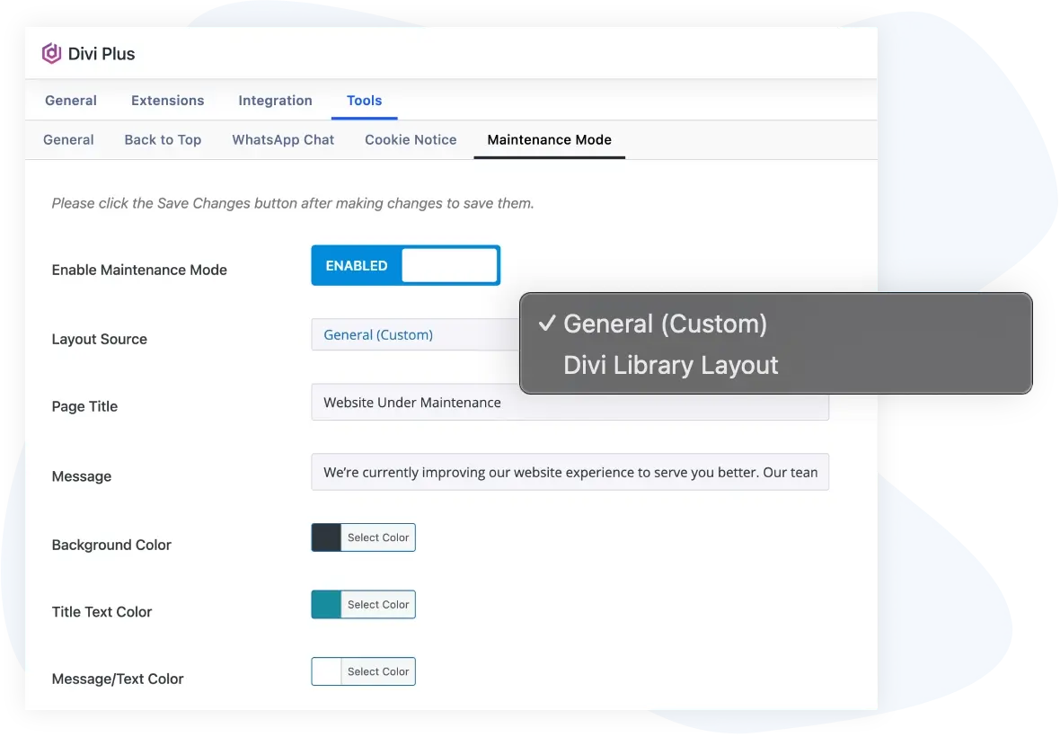Go to the Cookie Notice sub-tab
This screenshot has width=1060, height=737.
[411, 139]
